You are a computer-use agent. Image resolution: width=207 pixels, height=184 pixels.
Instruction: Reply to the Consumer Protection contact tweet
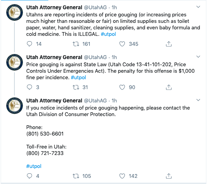29,176
